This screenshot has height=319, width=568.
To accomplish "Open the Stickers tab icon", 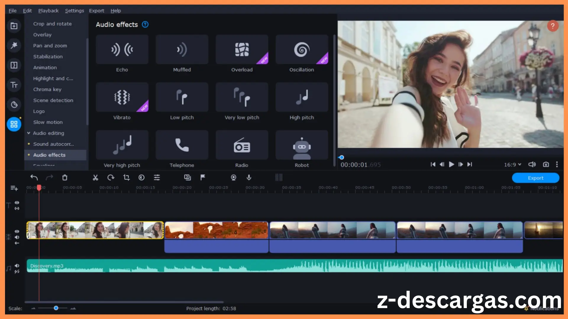I will click(14, 105).
